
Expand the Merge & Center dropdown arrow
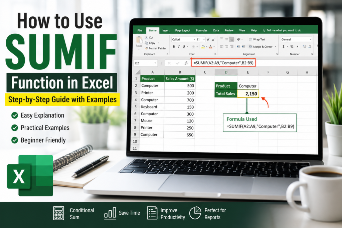(x=276, y=47)
